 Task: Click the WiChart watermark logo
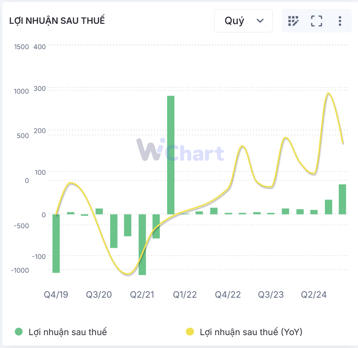pos(180,150)
